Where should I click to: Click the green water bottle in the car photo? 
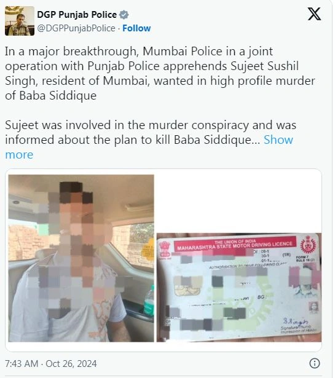[149, 301]
